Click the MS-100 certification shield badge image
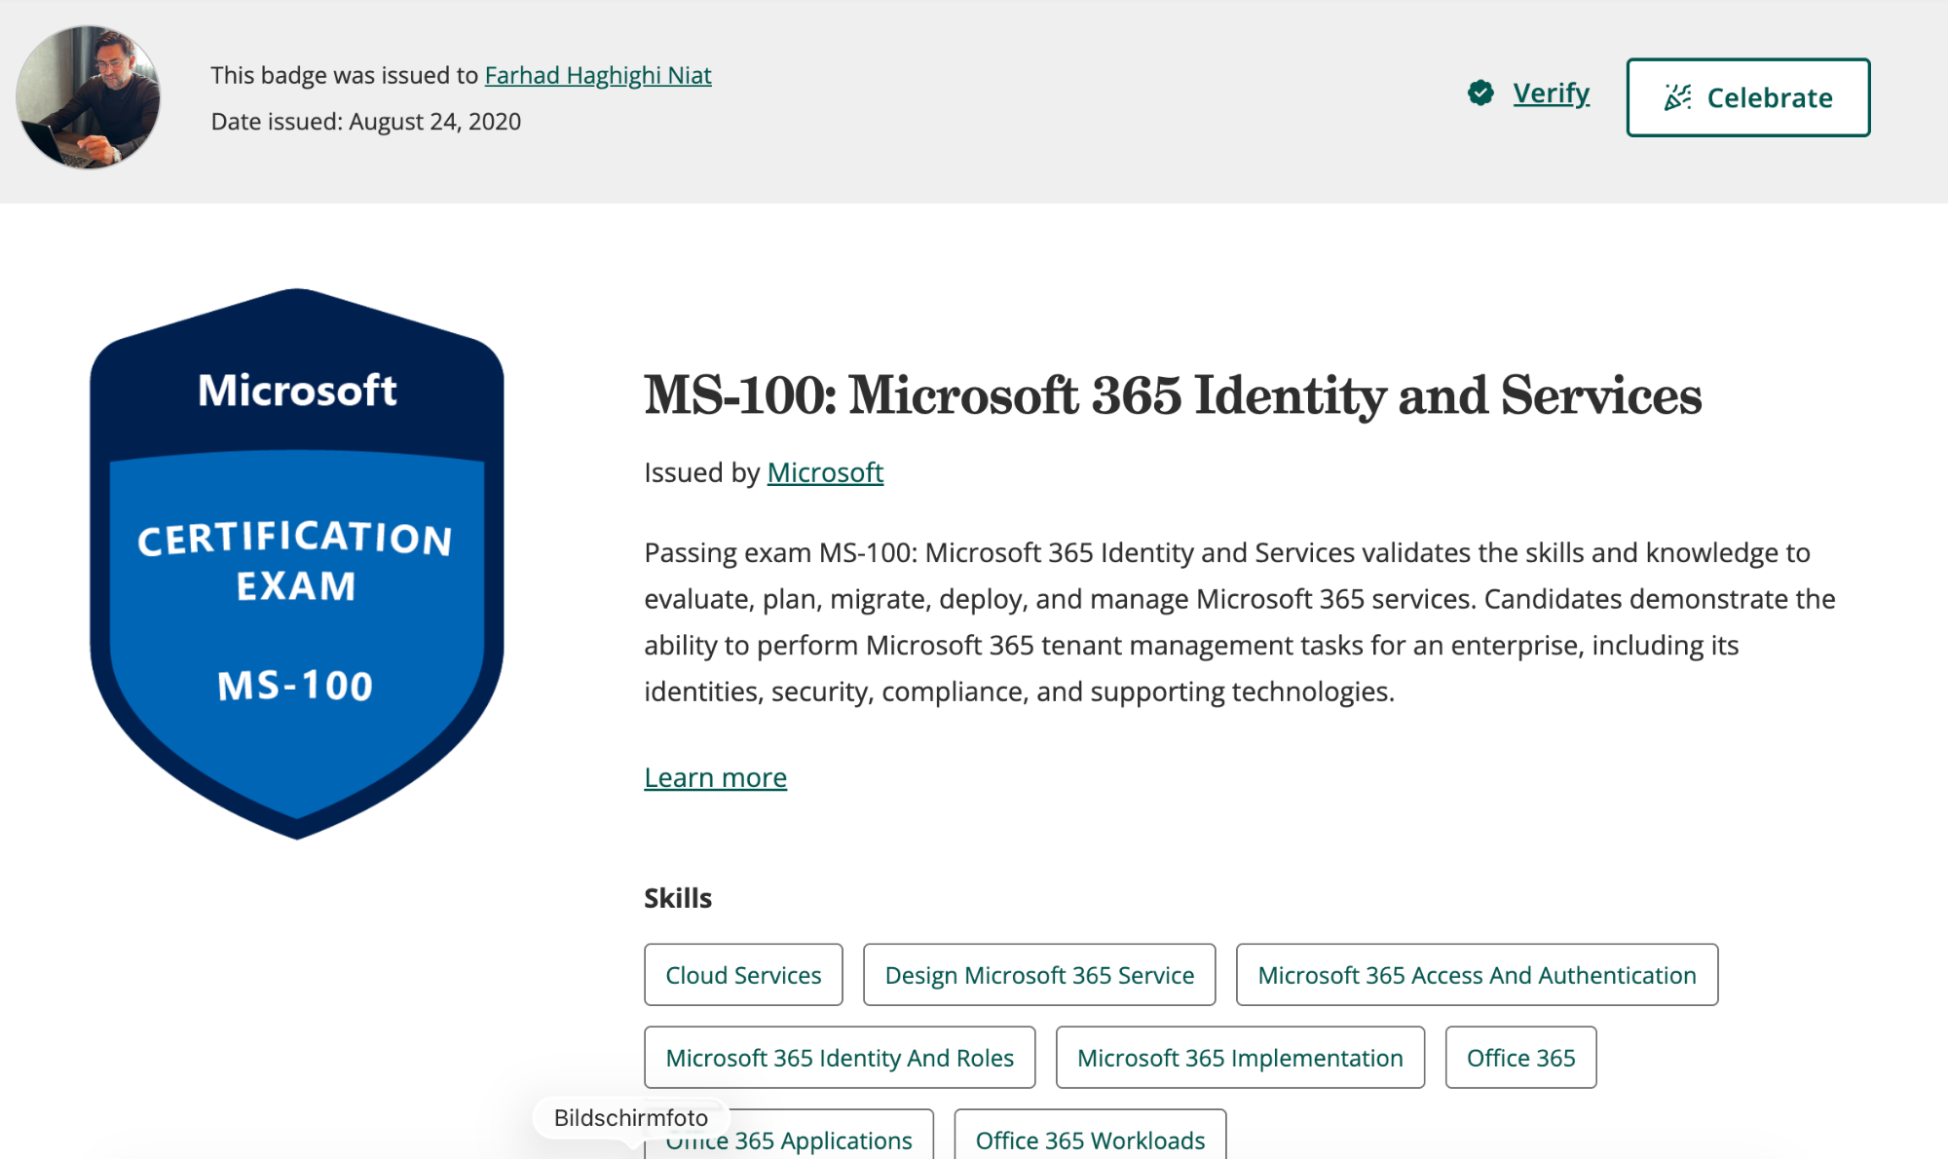 [x=297, y=563]
